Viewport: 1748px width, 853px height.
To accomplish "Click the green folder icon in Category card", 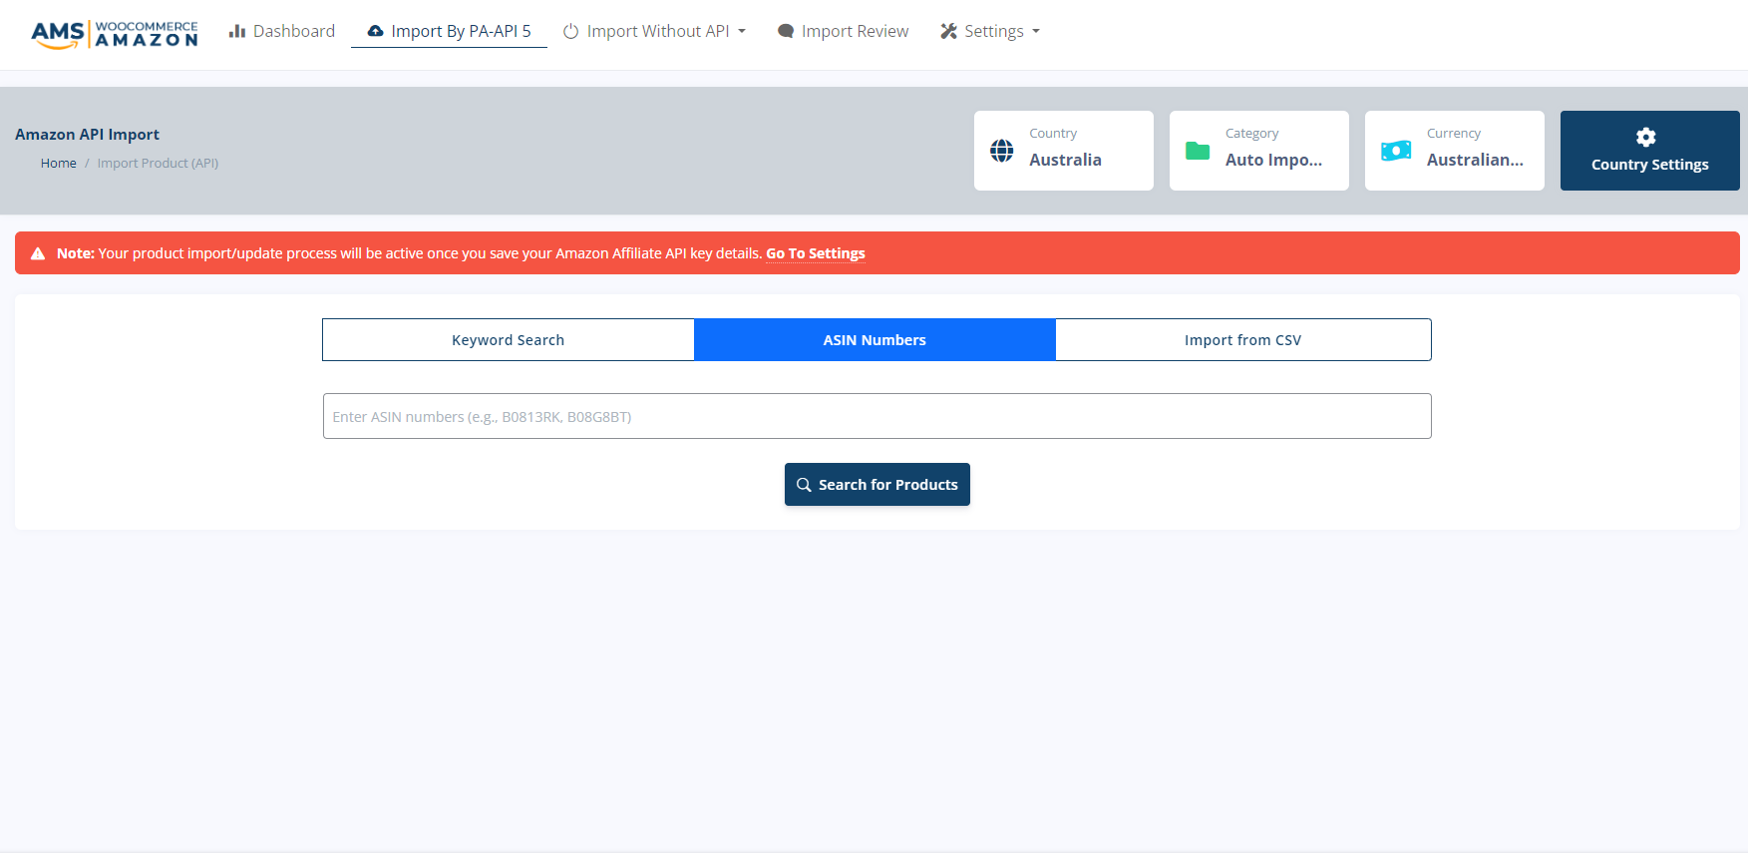I will tap(1198, 151).
